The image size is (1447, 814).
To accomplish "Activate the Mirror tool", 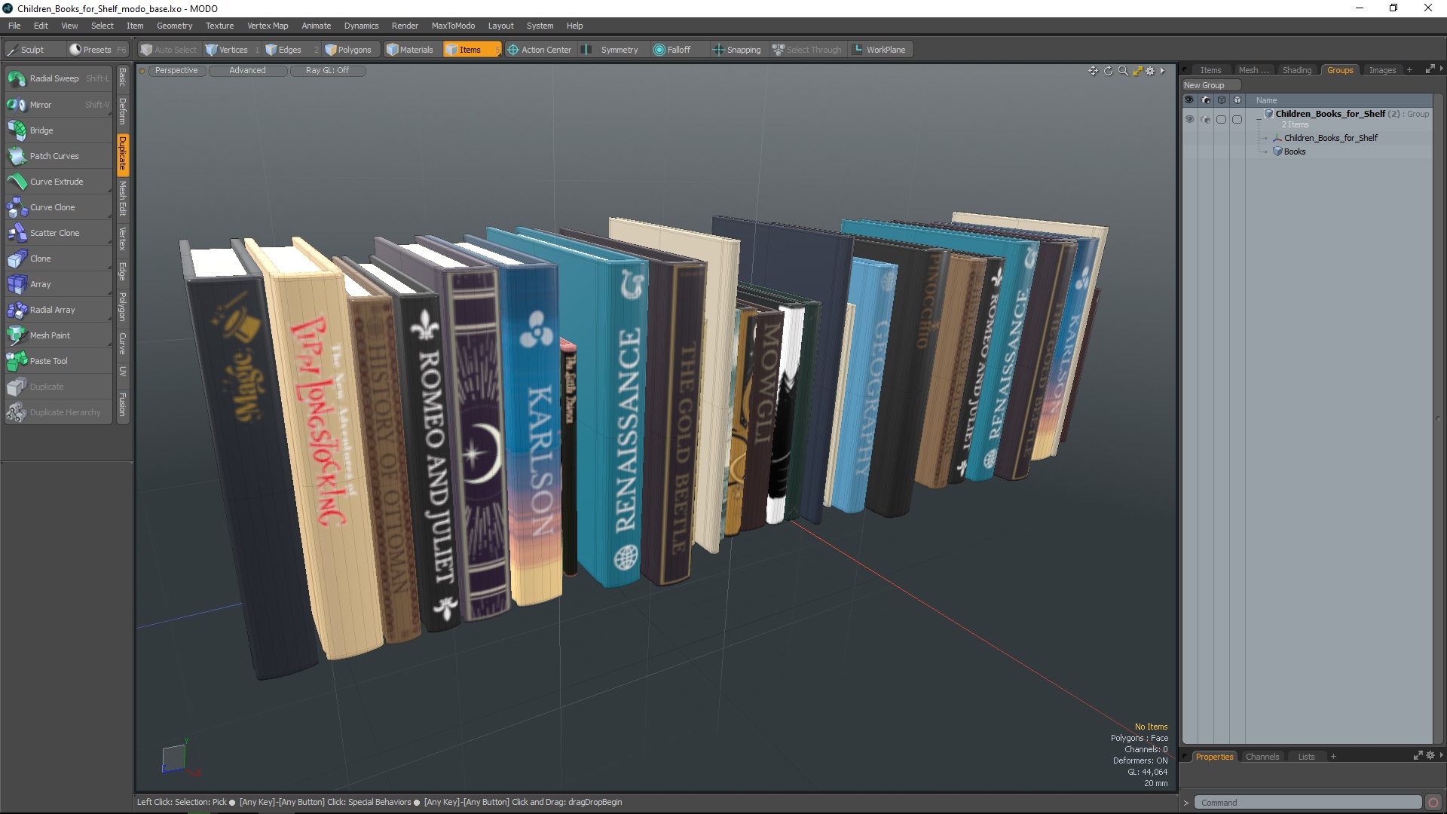I will point(58,105).
